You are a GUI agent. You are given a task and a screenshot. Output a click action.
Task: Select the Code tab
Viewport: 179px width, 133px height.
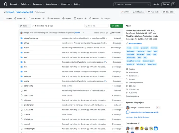(8, 18)
